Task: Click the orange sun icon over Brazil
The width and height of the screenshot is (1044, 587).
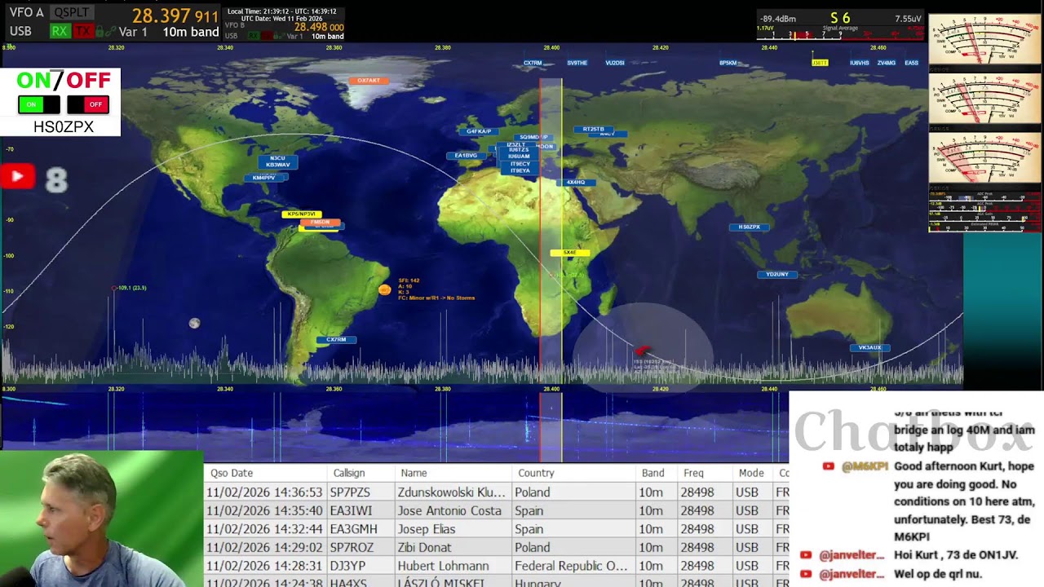Action: 385,289
